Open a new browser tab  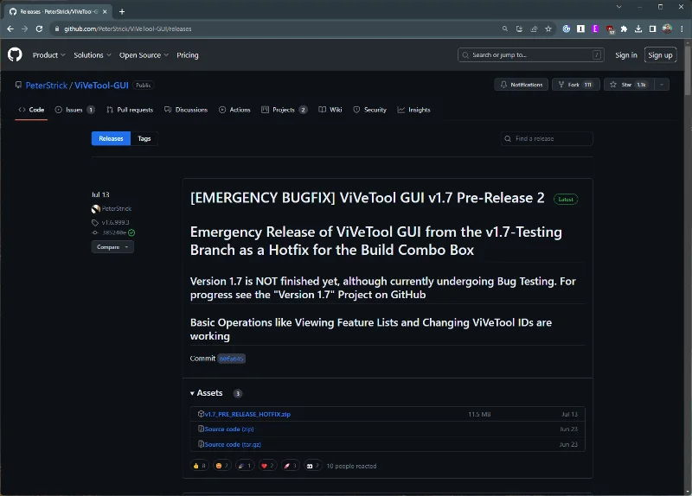[122, 11]
